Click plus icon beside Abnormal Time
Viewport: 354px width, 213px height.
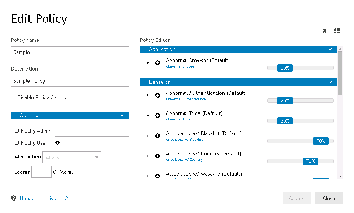(x=158, y=116)
